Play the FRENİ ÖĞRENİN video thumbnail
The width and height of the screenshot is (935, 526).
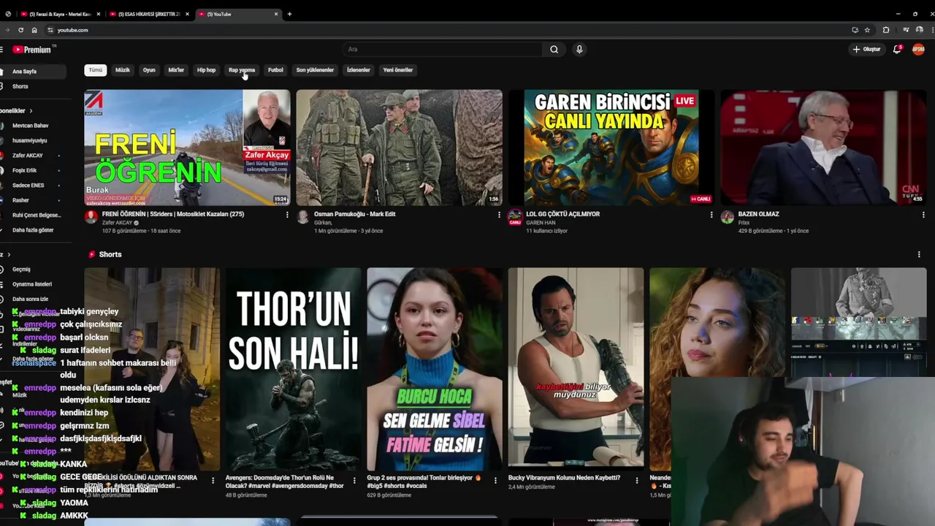click(x=187, y=148)
